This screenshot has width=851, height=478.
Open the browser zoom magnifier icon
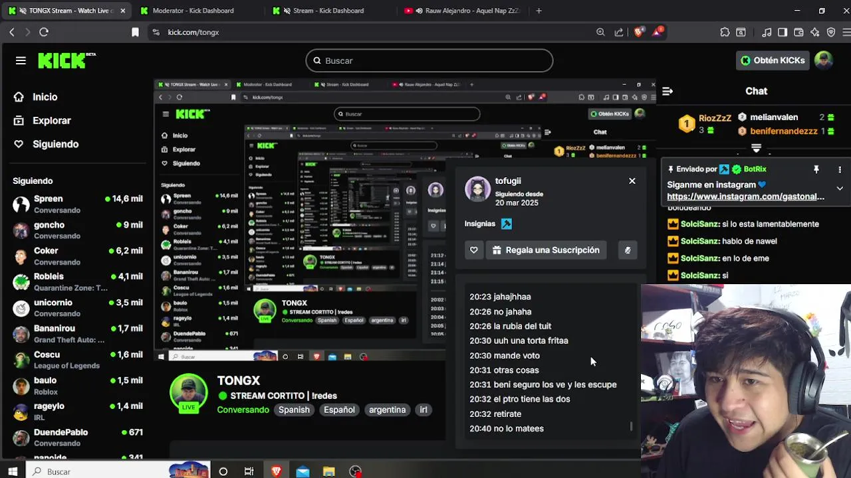pos(600,32)
